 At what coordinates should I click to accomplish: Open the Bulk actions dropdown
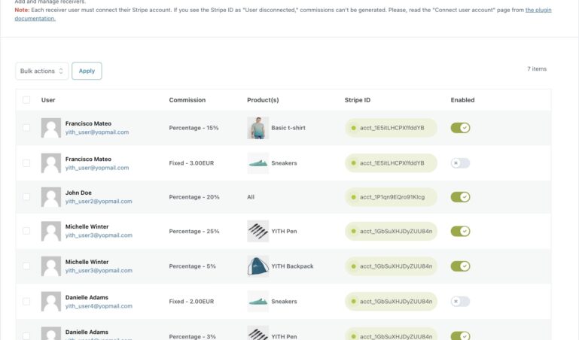pos(41,71)
